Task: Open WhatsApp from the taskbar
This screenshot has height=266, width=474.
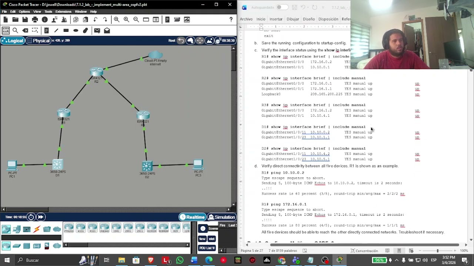Action: click(180, 260)
